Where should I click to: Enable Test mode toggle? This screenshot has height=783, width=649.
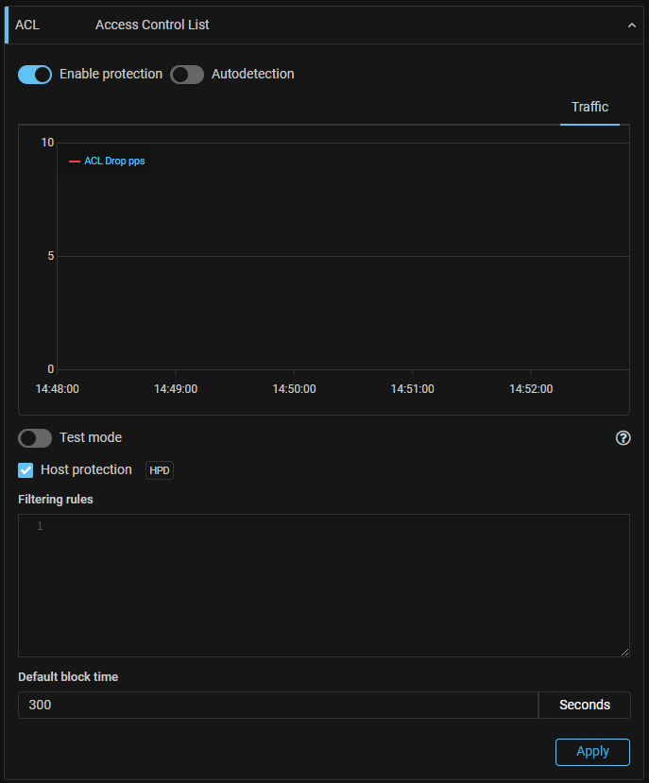tap(35, 438)
